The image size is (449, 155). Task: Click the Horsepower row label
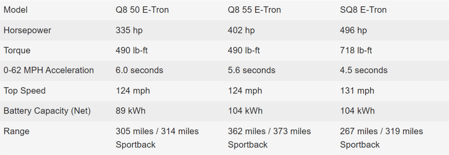27,30
